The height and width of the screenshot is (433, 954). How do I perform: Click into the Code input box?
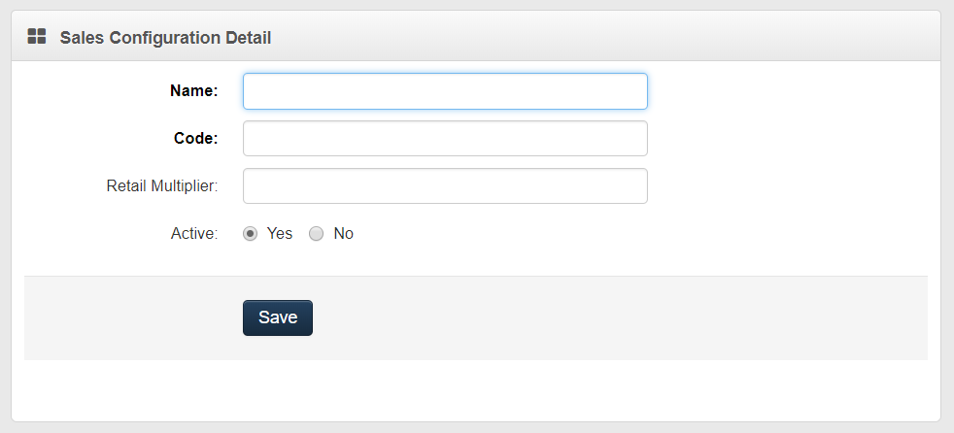click(x=445, y=138)
